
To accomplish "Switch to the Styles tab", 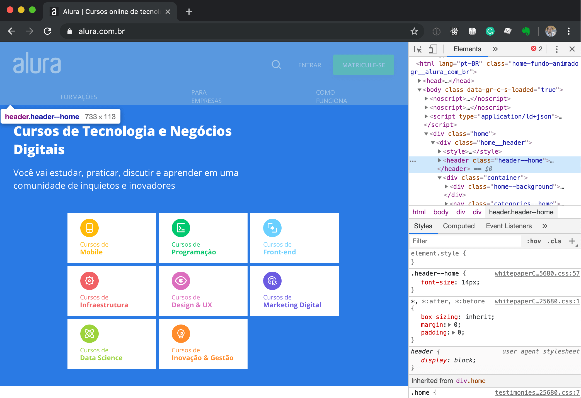I will coord(423,226).
